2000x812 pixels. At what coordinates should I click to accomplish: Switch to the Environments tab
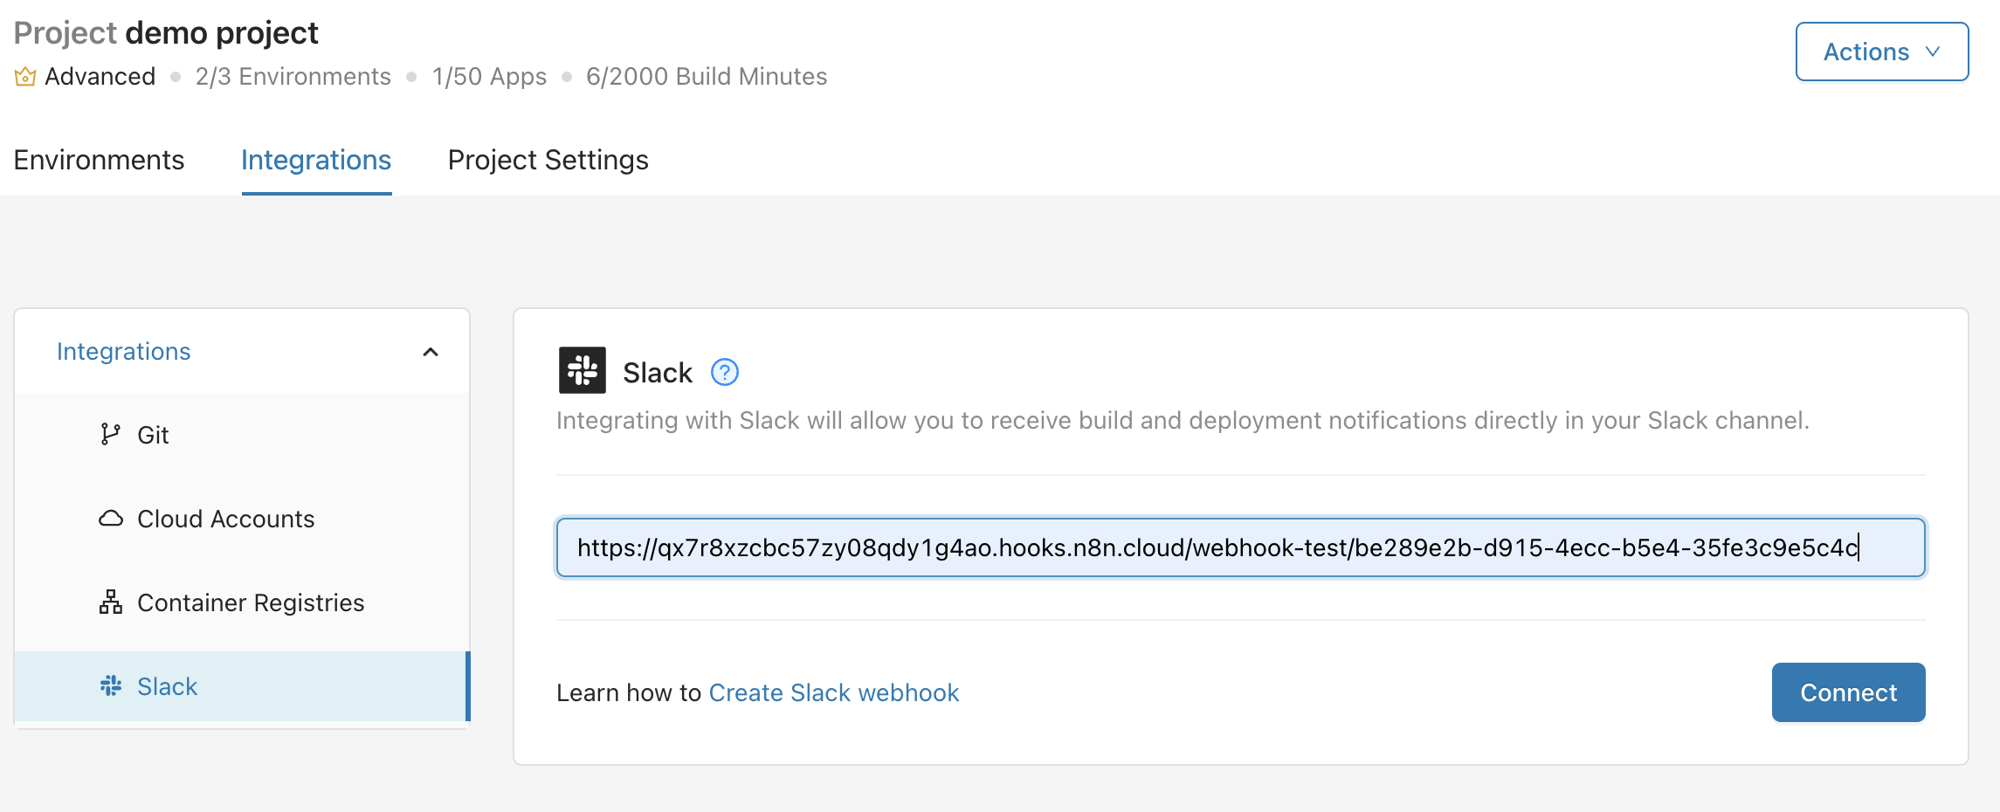99,160
